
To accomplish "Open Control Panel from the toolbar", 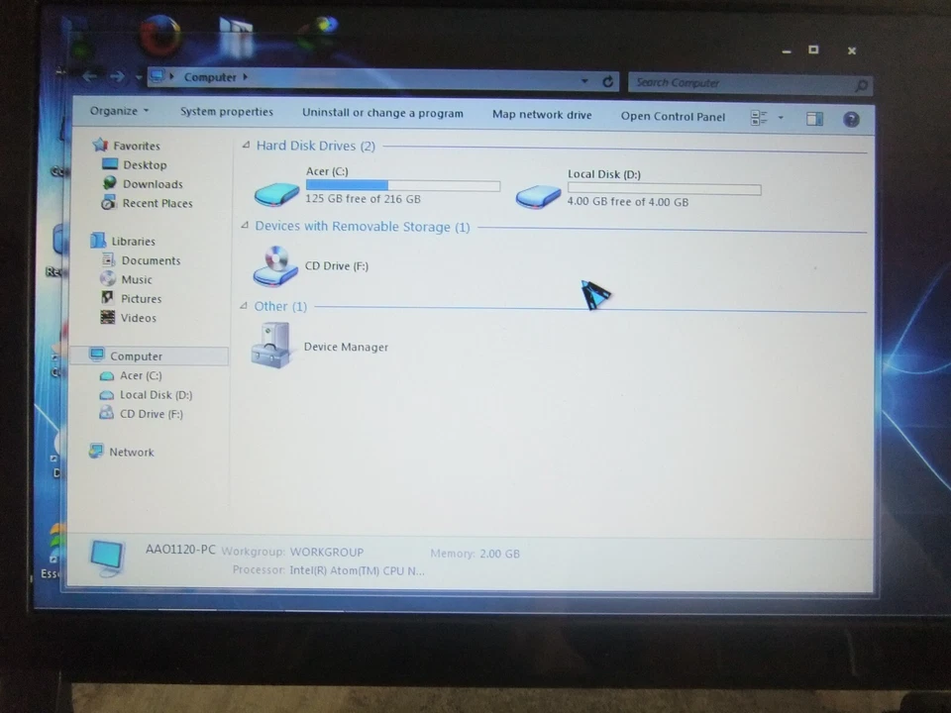I will click(x=673, y=116).
